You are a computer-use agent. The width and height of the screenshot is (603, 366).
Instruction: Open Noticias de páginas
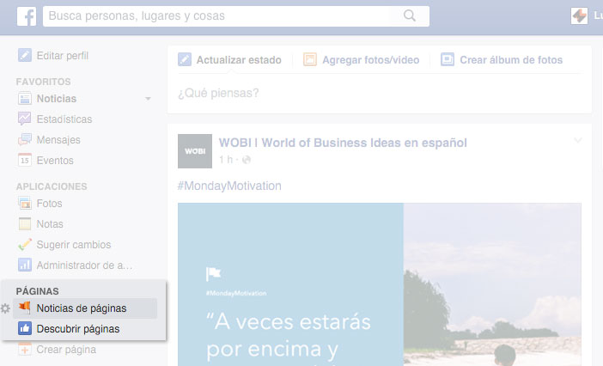pos(81,308)
